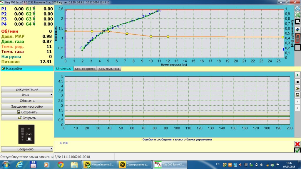301x169 pixels.
Task: Open Google Chrome from the taskbar
Action: (61, 165)
